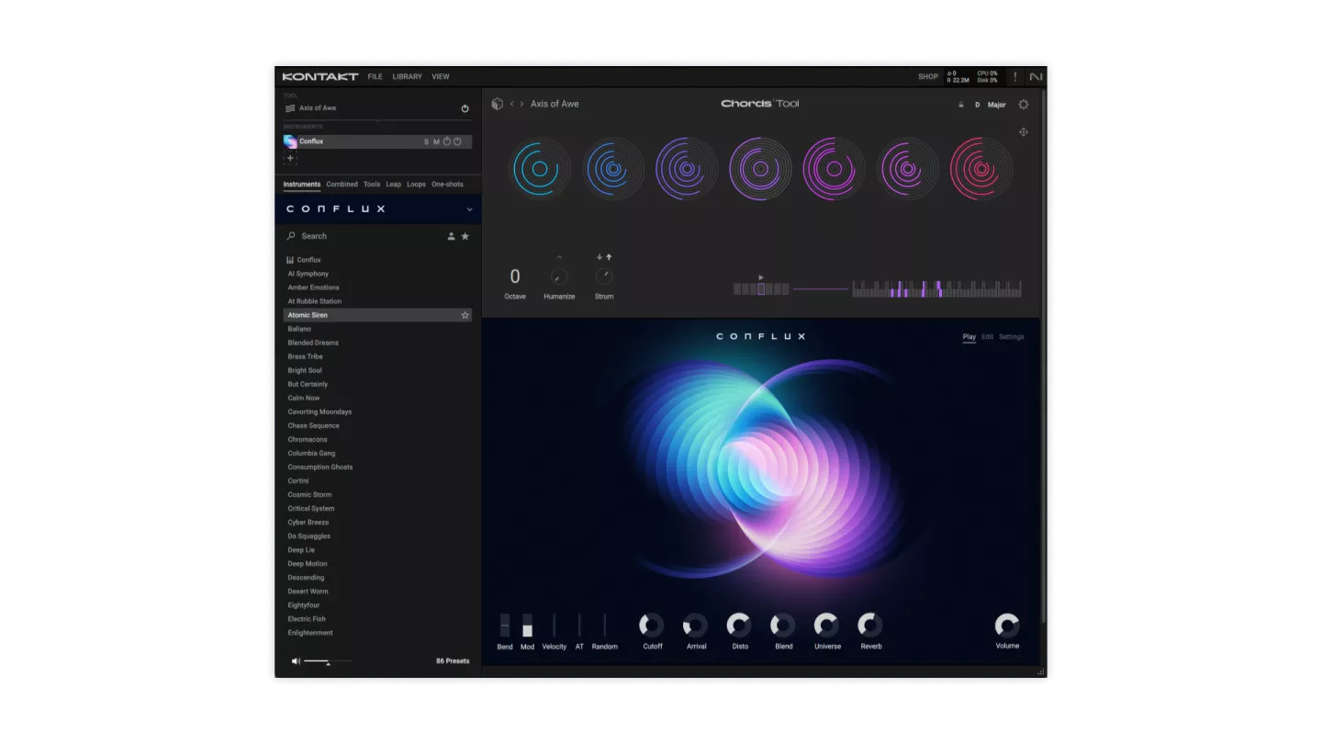
Task: Click the SHOP button
Action: point(928,77)
